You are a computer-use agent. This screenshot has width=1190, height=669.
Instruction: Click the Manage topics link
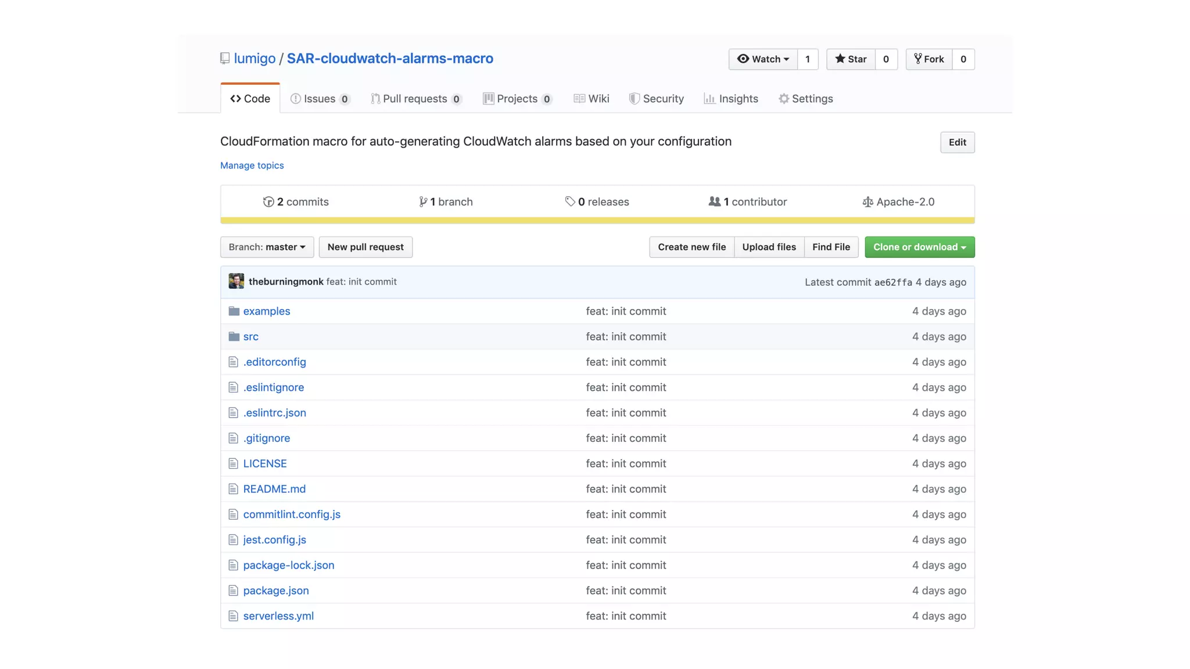[252, 166]
